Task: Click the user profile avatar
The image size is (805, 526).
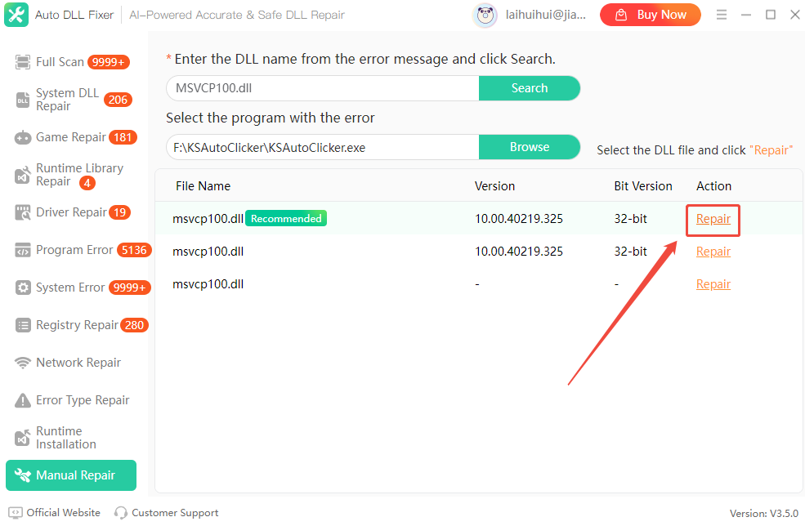Action: 485,15
